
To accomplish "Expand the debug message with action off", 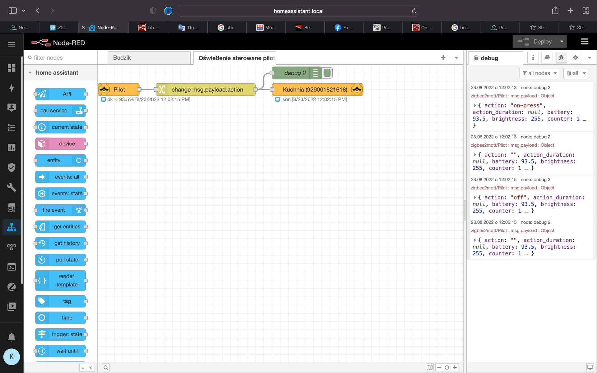I will (x=475, y=197).
